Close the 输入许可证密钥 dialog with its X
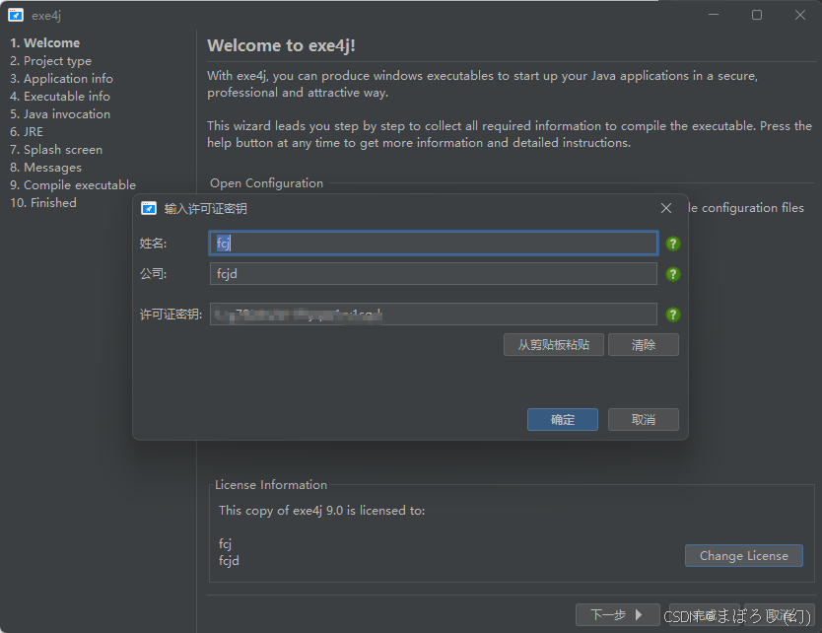The width and height of the screenshot is (822, 633). point(666,208)
